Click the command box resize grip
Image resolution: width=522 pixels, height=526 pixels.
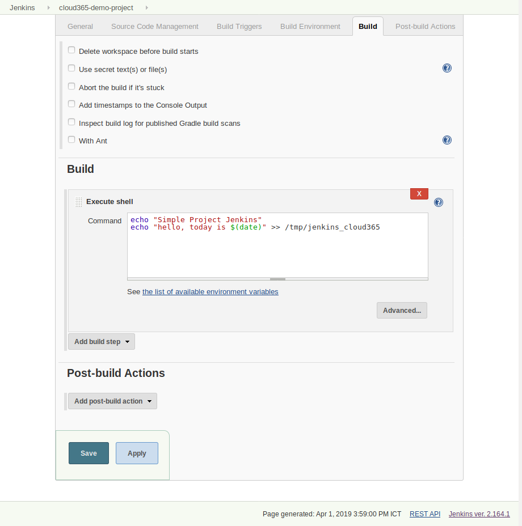click(277, 279)
